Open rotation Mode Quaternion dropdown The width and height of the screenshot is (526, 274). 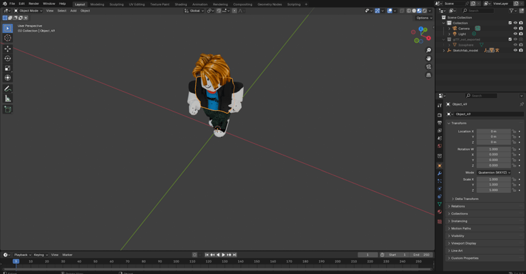[494, 173]
